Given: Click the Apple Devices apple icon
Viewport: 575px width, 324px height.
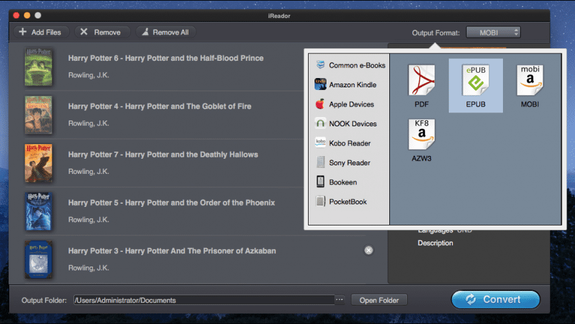Looking at the screenshot, I should click(320, 104).
